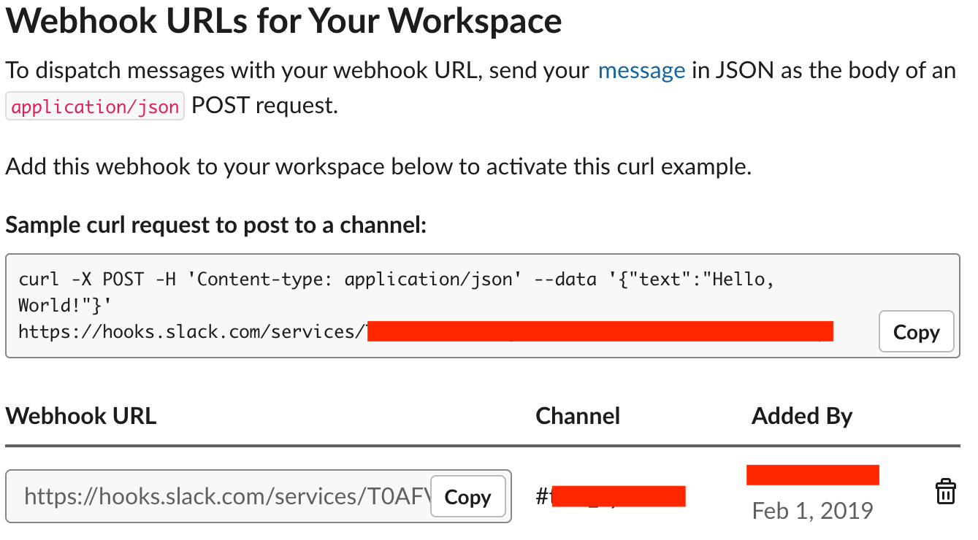Open the 'message' documentation link
978x540 pixels.
tap(641, 71)
